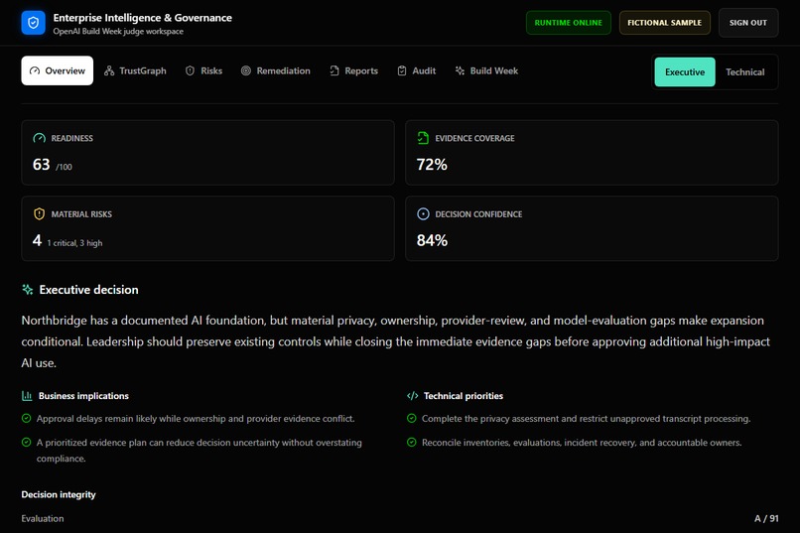Click the Evaluation row label
This screenshot has width=800, height=533.
coord(43,518)
